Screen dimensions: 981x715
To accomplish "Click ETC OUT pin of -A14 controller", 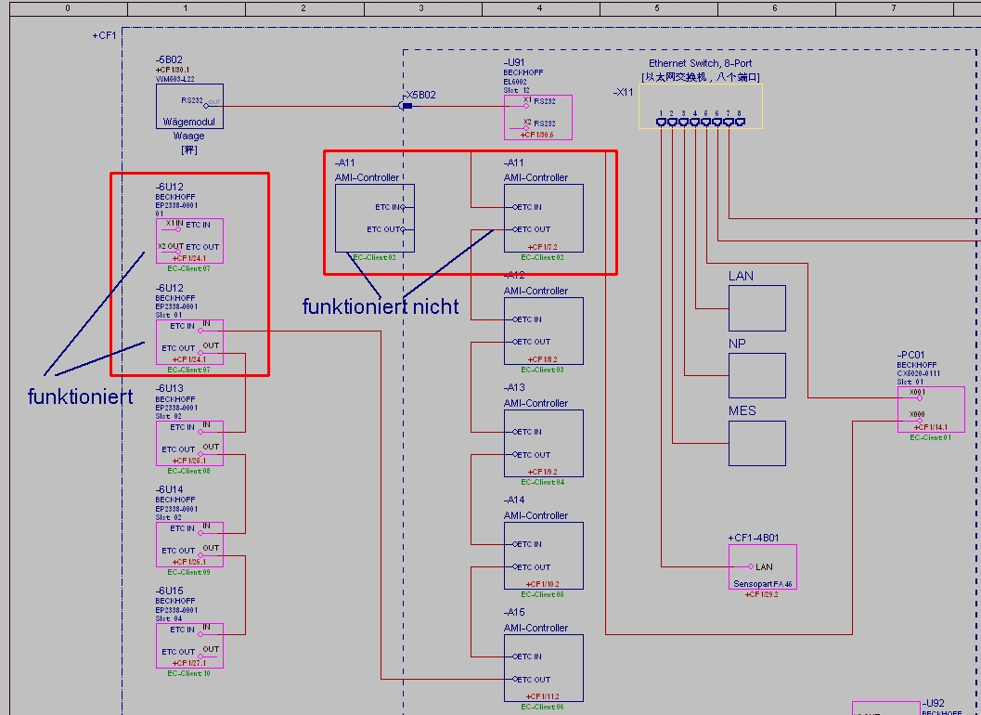I will (515, 567).
